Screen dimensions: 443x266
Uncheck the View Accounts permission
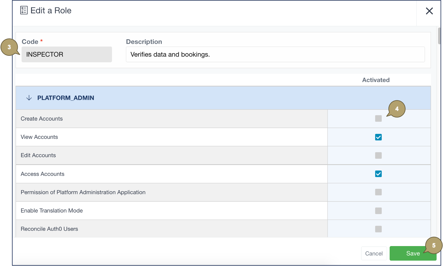coord(378,137)
